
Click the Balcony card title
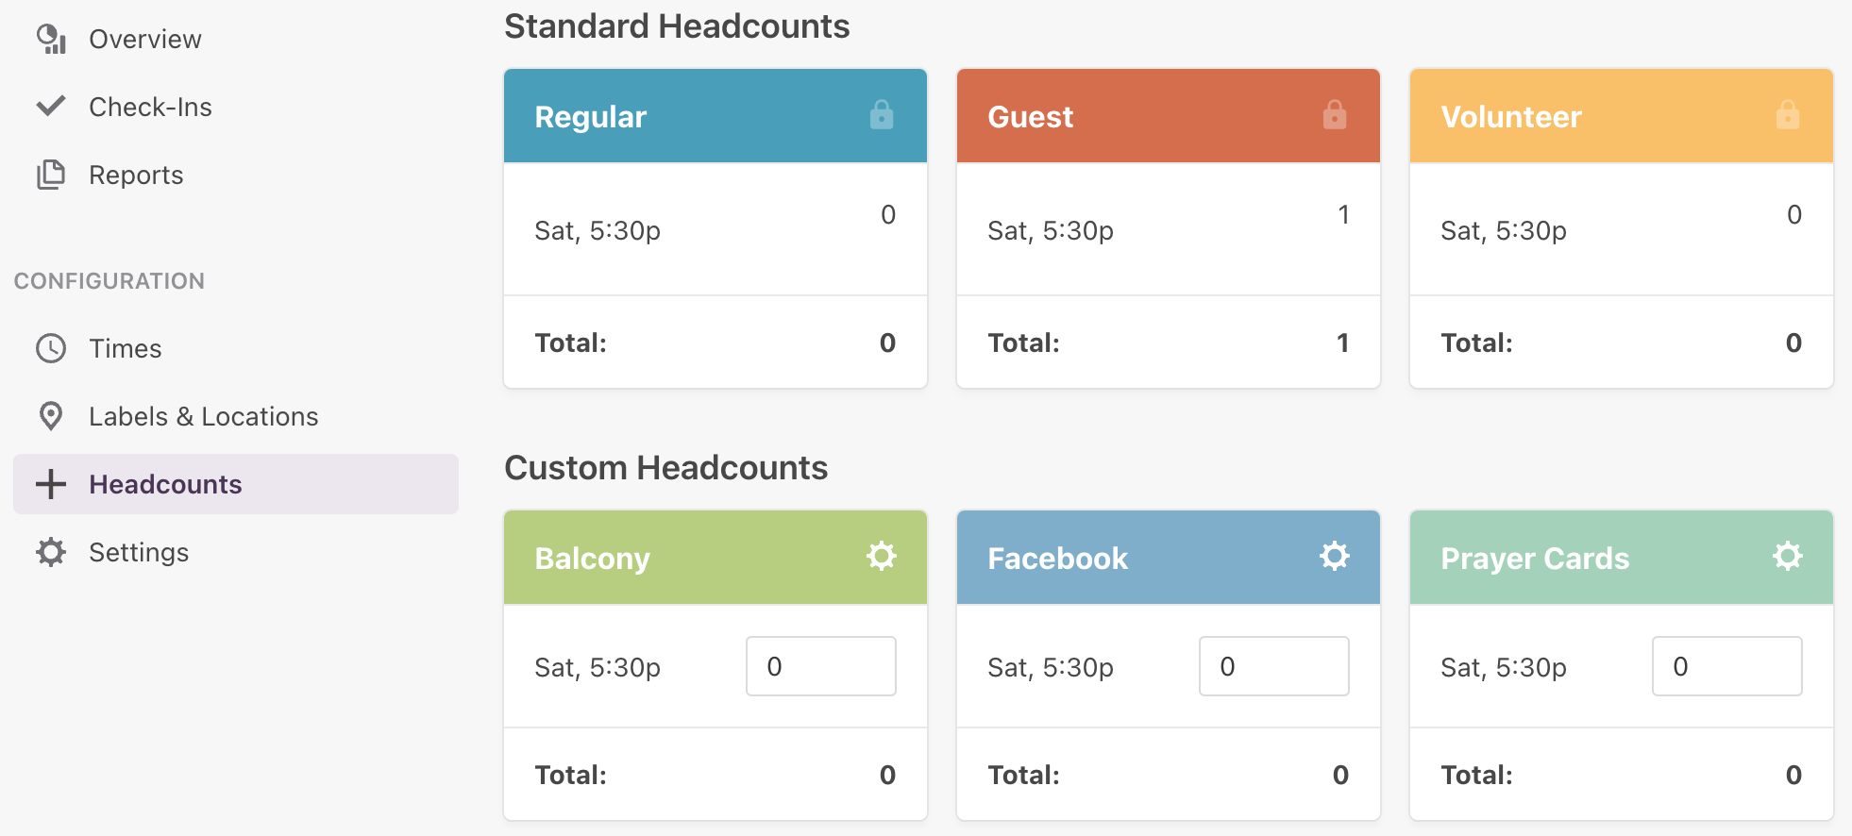[593, 558]
